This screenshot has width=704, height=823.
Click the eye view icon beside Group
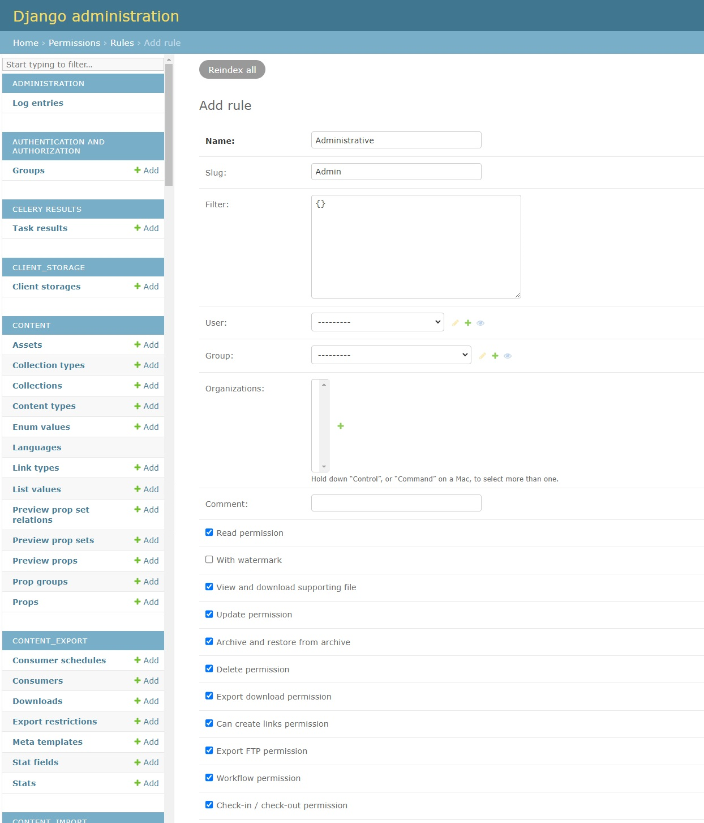tap(508, 356)
